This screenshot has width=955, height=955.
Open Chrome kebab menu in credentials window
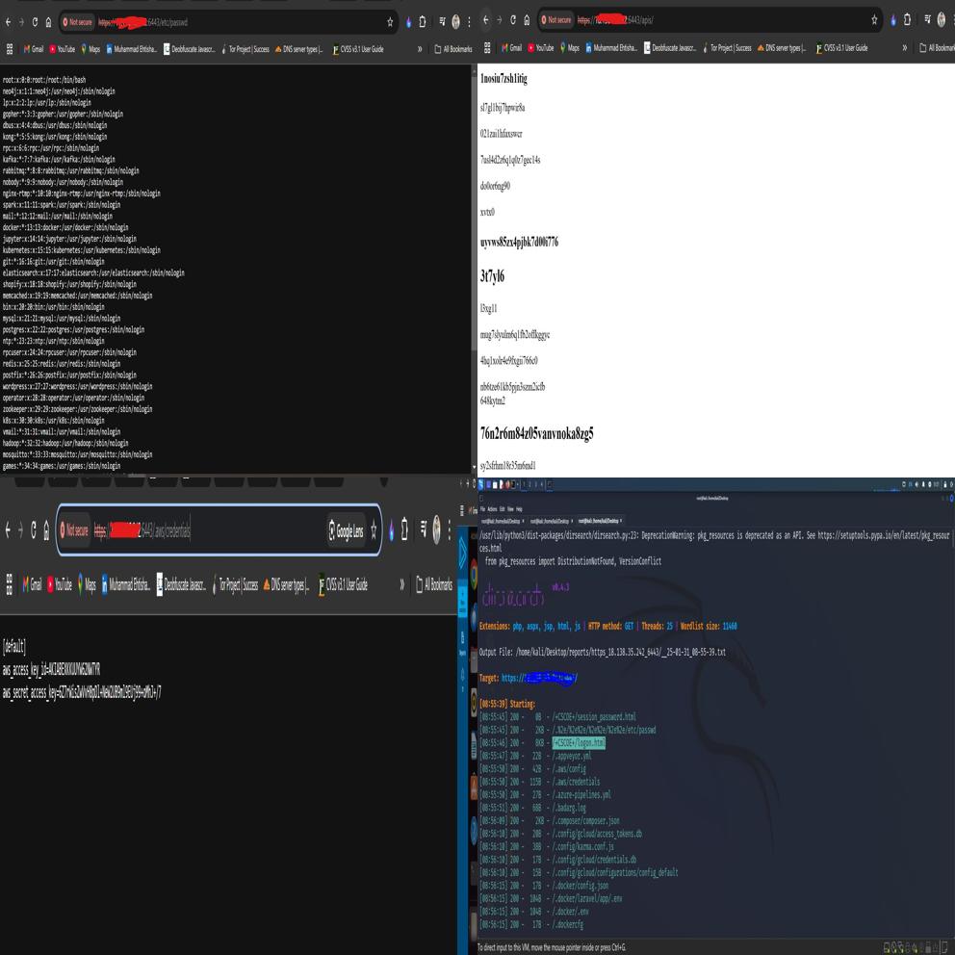[450, 529]
